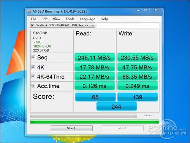This screenshot has height=143, width=190.
Task: Open the View menu
Action: tap(57, 19)
